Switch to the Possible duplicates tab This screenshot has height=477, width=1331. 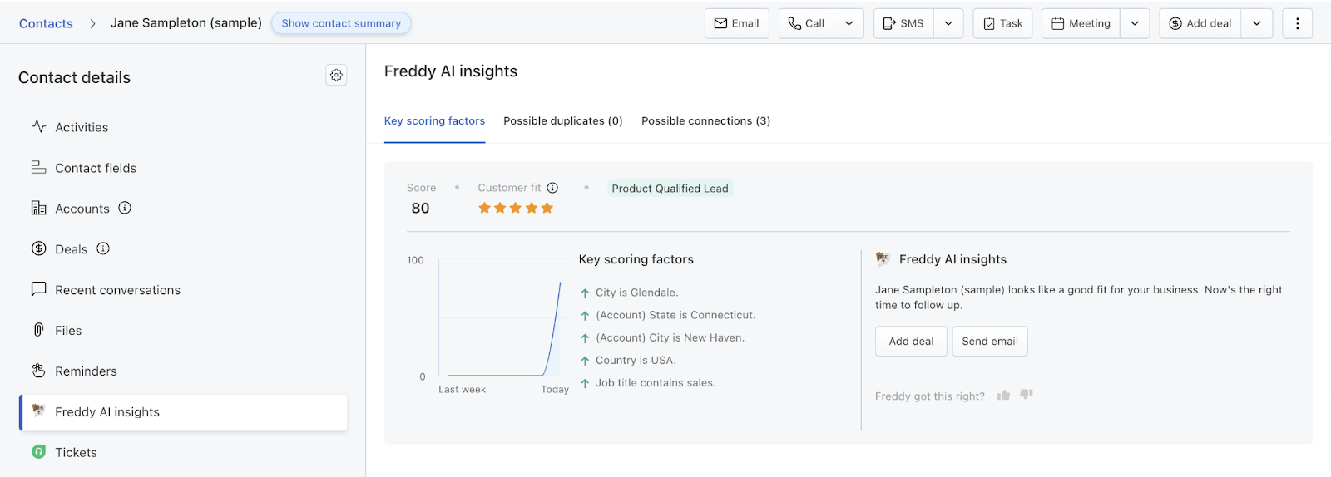[562, 120]
